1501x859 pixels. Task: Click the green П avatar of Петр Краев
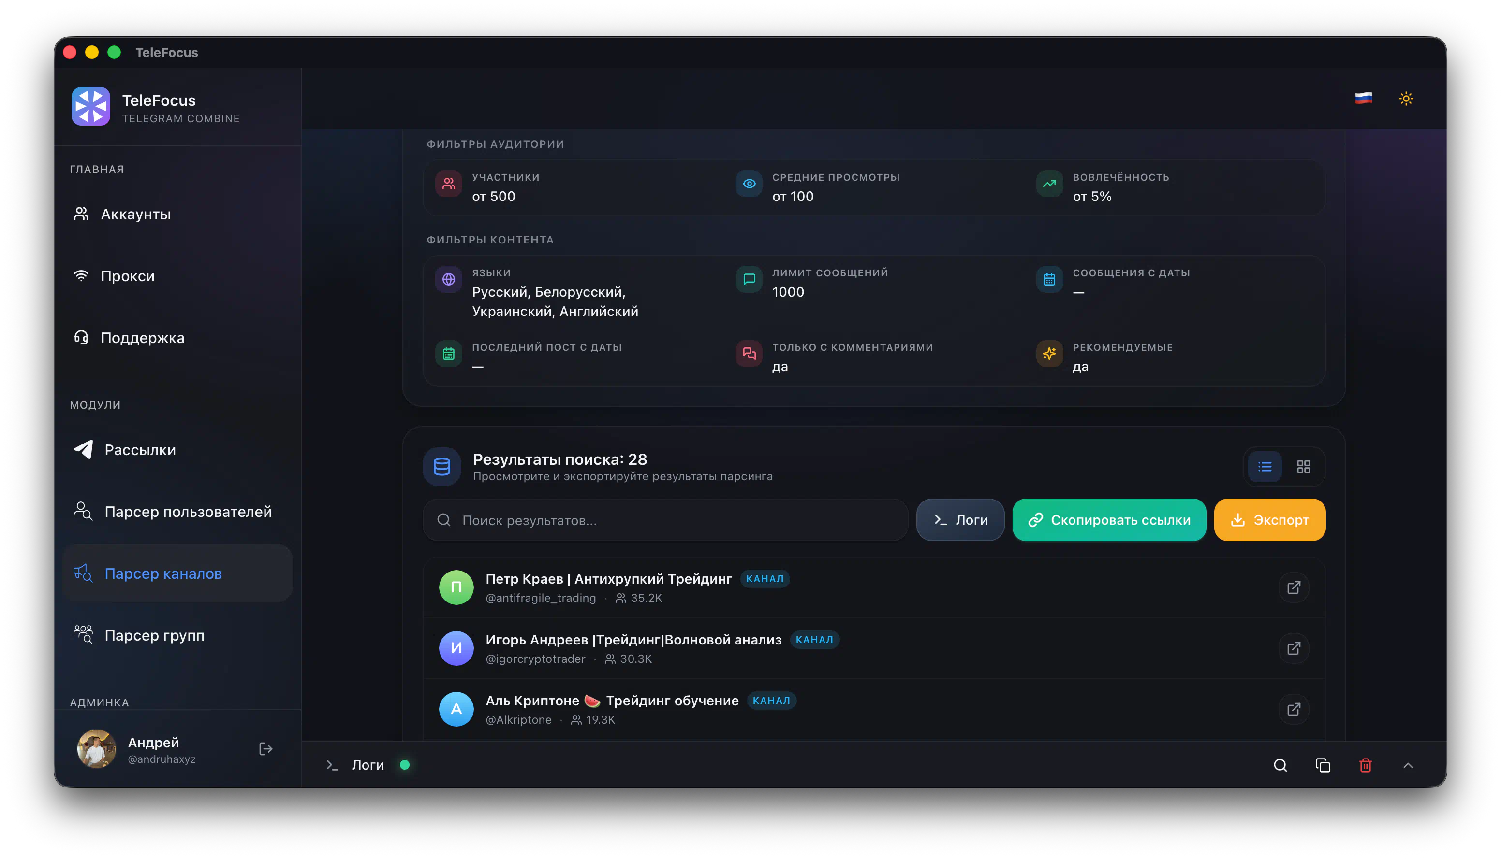456,587
